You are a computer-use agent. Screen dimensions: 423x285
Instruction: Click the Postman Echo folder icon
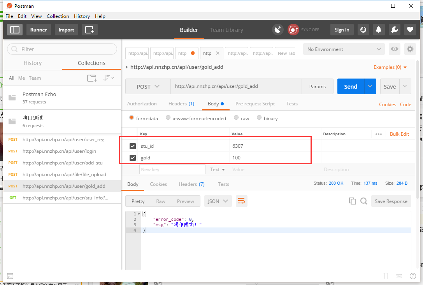(12, 98)
